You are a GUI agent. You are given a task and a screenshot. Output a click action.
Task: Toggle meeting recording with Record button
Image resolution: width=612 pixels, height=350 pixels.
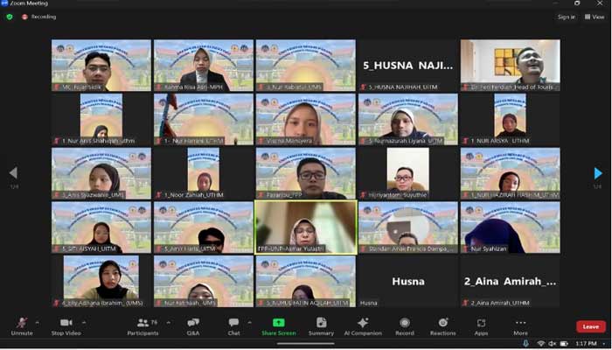(404, 325)
